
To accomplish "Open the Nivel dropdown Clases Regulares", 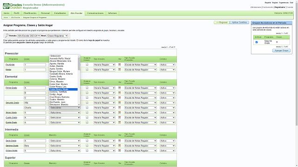I will tap(57, 36).
